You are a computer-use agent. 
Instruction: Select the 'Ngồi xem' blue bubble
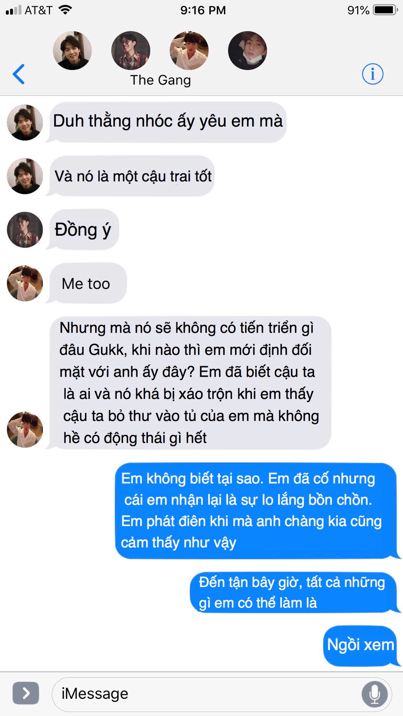(362, 646)
